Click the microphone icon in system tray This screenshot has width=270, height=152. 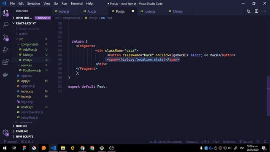(x=201, y=148)
